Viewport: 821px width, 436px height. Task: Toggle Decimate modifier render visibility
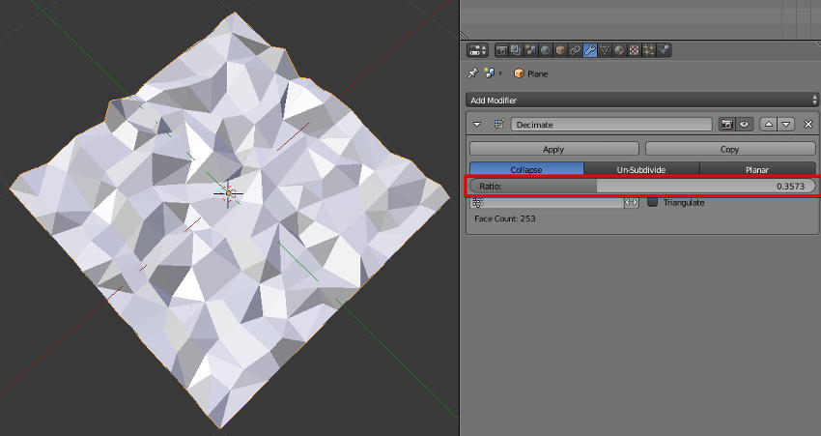click(727, 125)
